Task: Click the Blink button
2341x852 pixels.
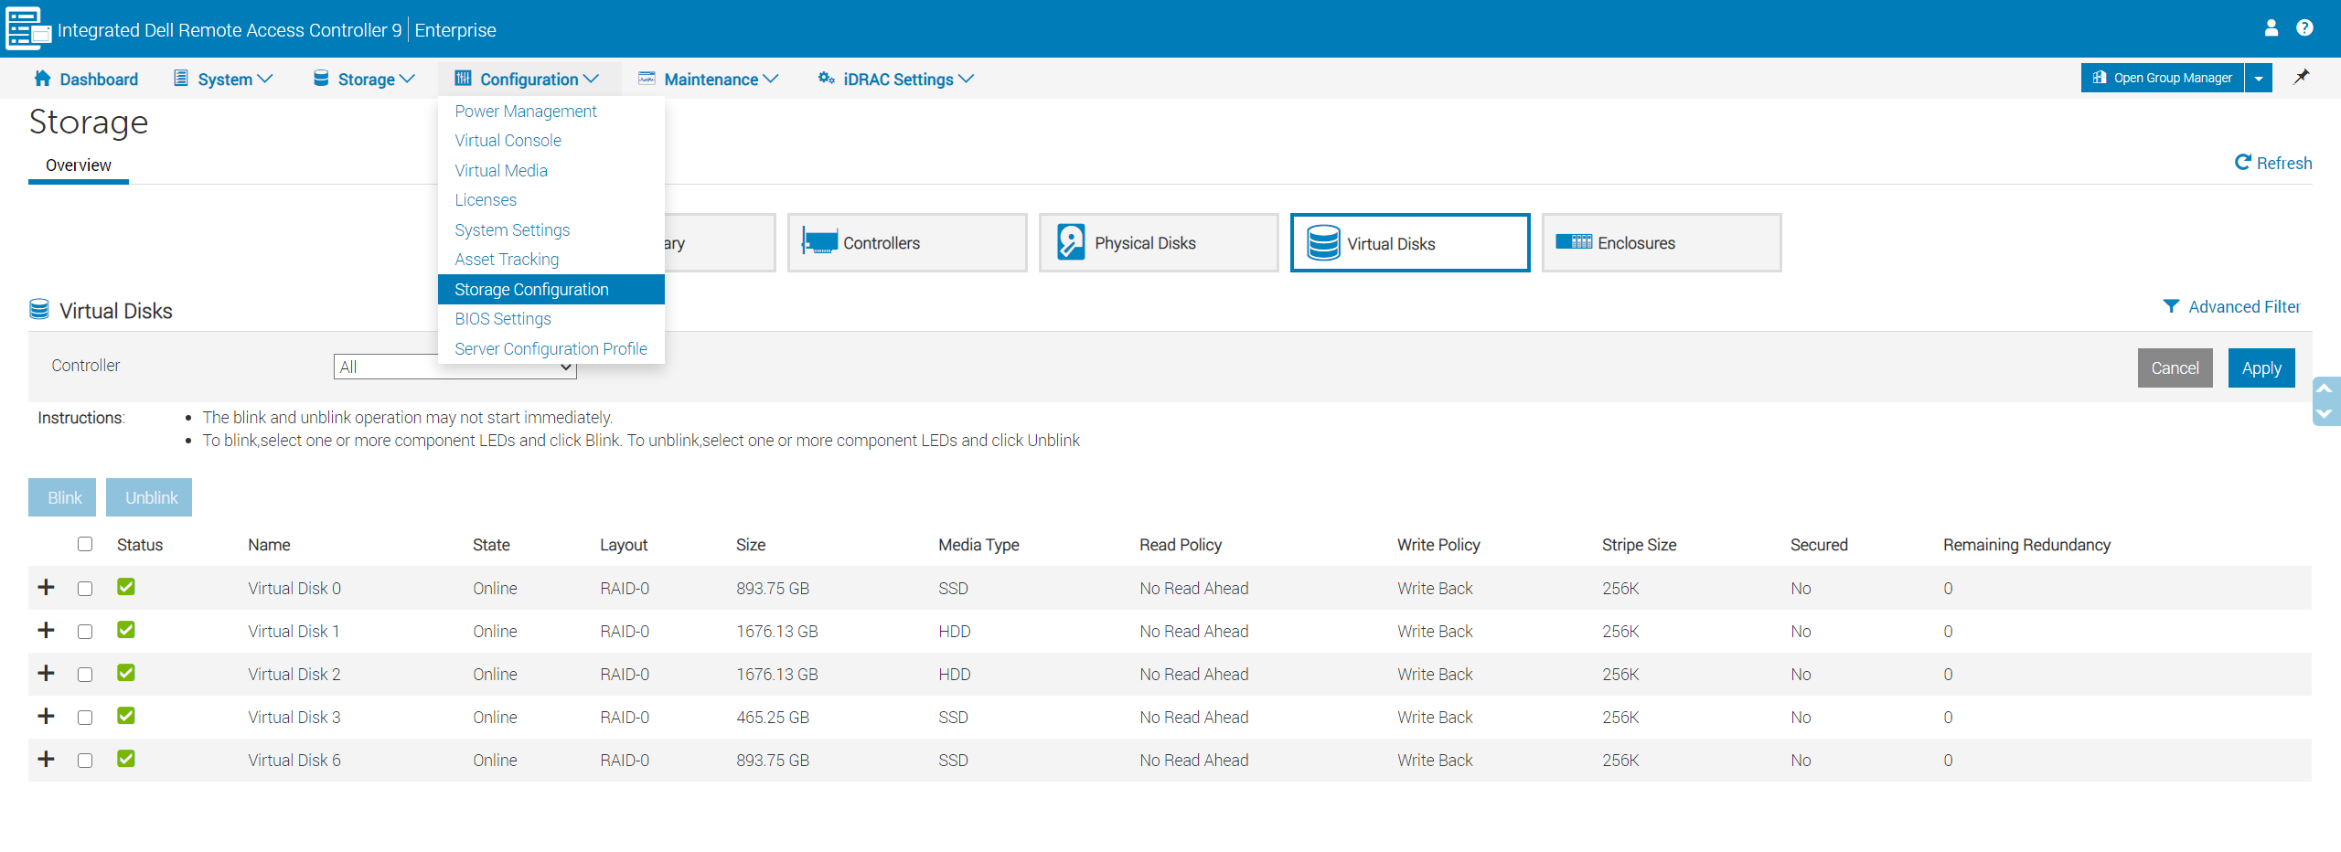Action: point(62,497)
